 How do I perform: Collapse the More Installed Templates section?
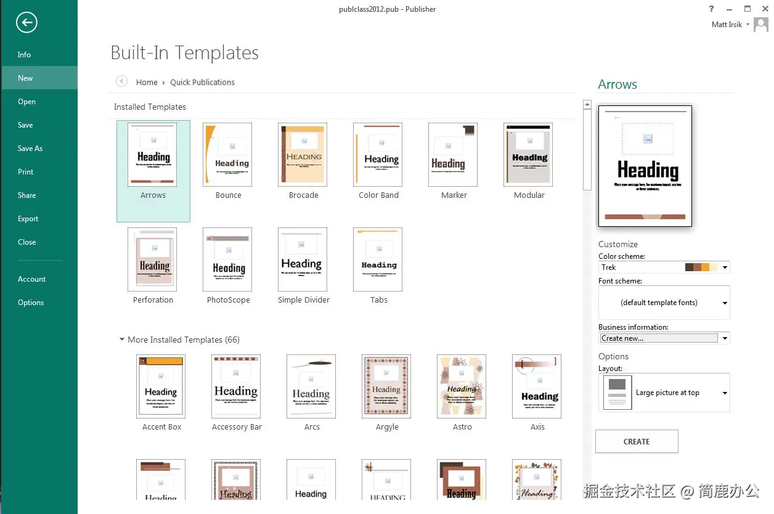pyautogui.click(x=121, y=340)
